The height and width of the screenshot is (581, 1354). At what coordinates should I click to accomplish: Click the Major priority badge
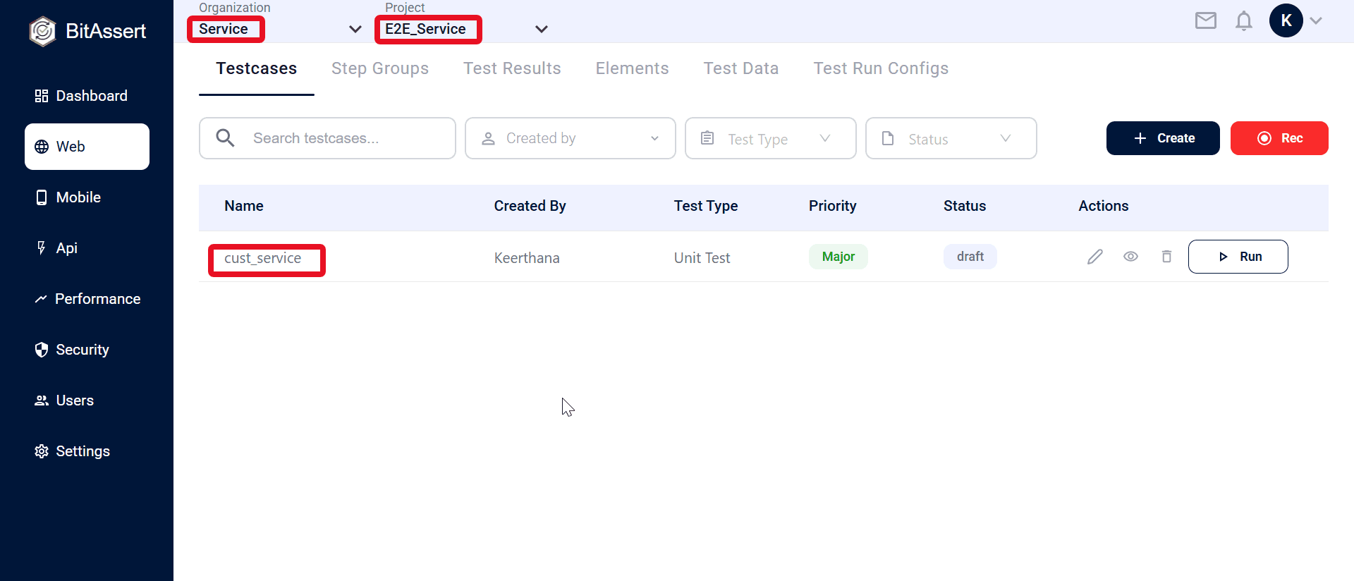coord(838,257)
